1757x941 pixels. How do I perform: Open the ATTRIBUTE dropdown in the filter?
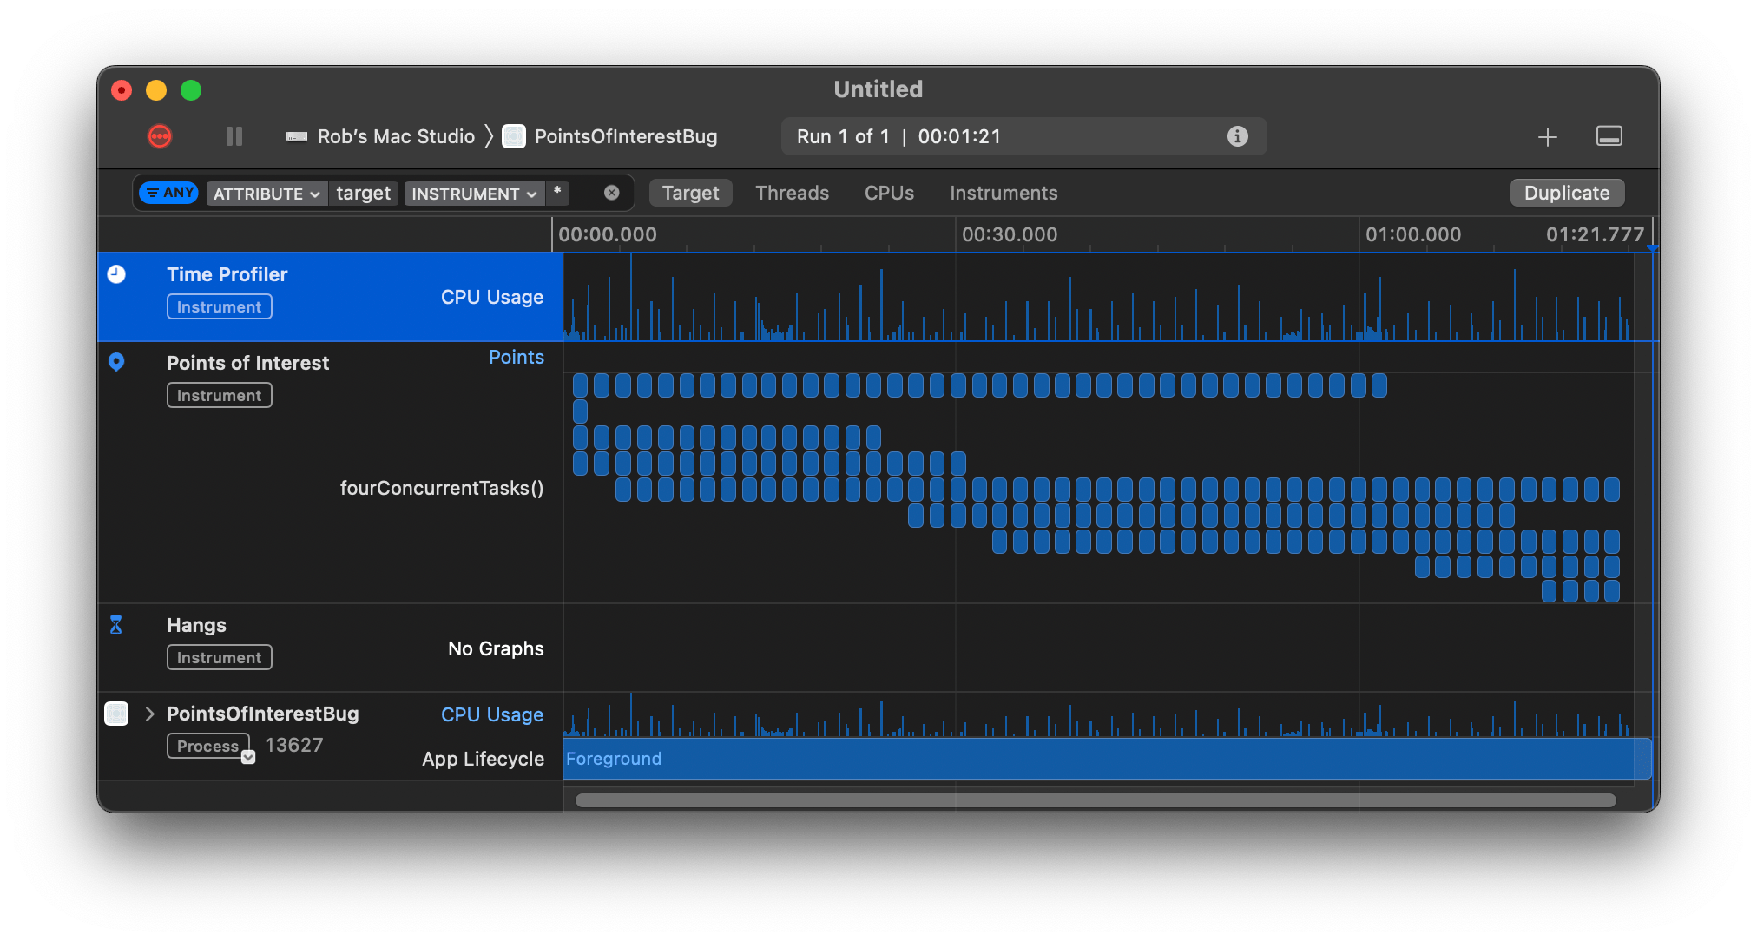coord(267,194)
